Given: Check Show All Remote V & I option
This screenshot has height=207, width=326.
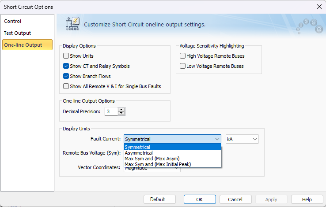Looking at the screenshot, I should click(66, 86).
